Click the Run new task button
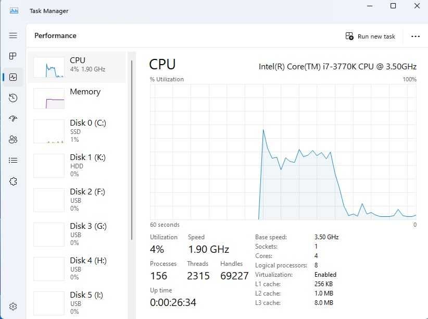 [x=370, y=36]
